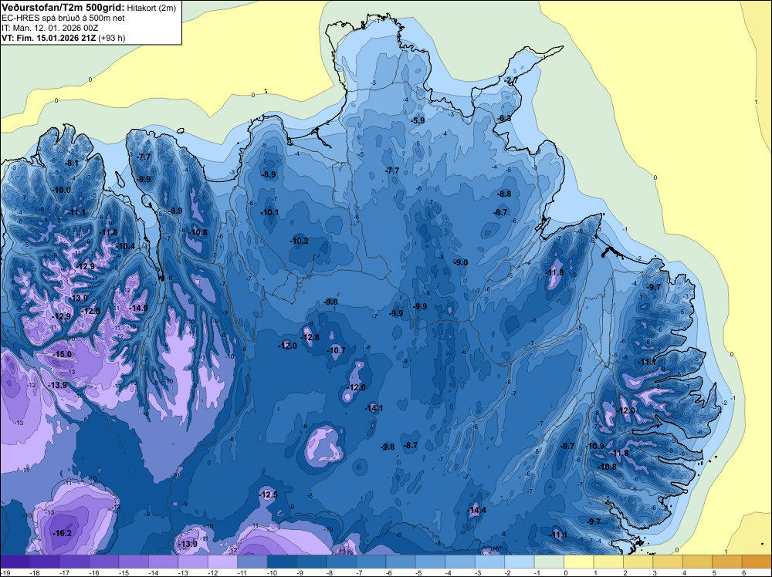
Task: Select the orange legend swatch right of 6
Action: click(757, 562)
